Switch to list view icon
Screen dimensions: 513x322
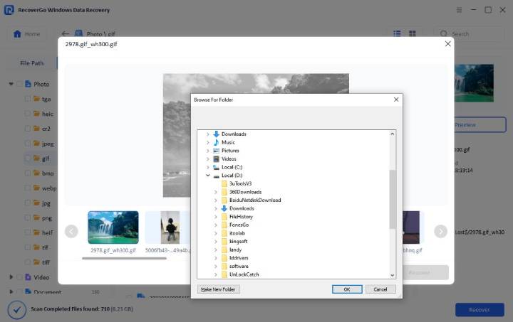coord(397,33)
